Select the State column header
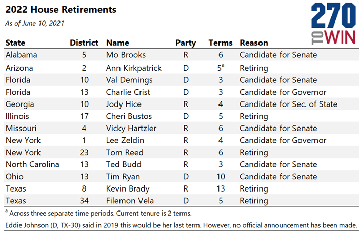 (x=15, y=43)
